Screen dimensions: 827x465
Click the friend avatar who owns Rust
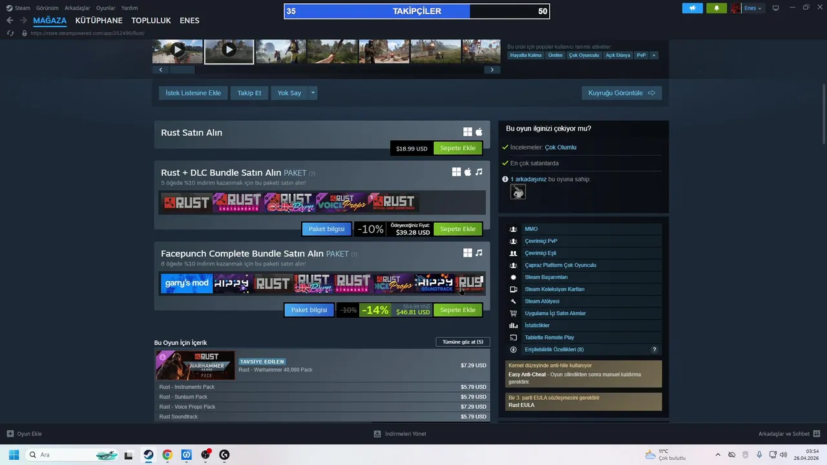point(518,192)
